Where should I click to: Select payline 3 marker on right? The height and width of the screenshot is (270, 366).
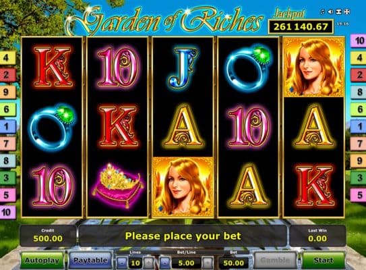click(359, 178)
